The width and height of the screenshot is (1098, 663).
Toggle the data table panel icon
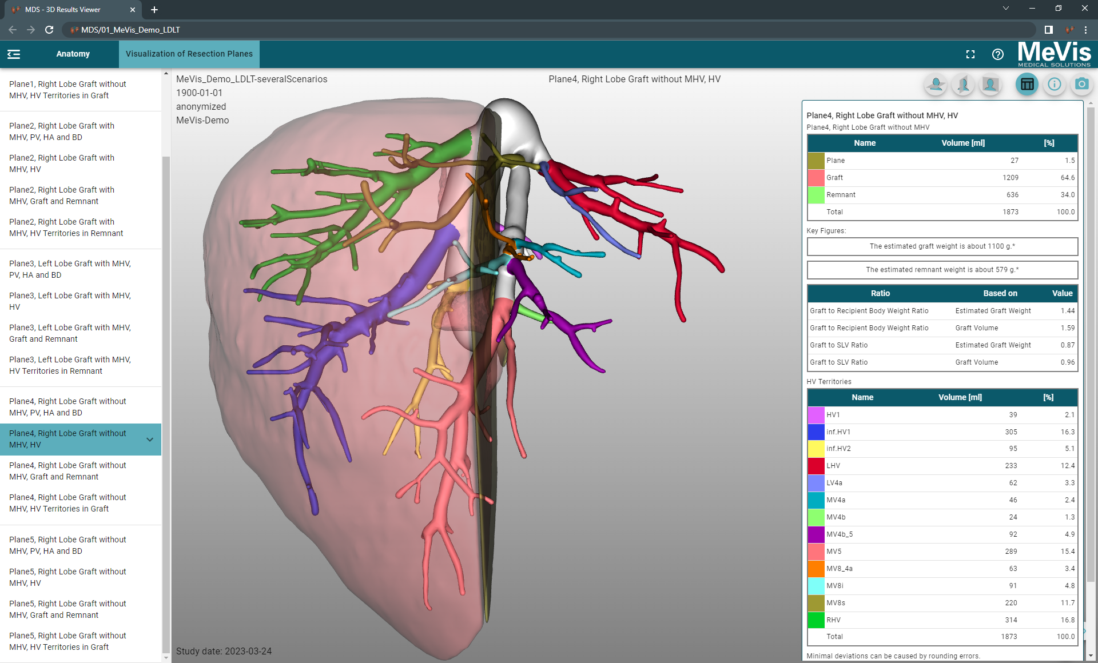1027,85
